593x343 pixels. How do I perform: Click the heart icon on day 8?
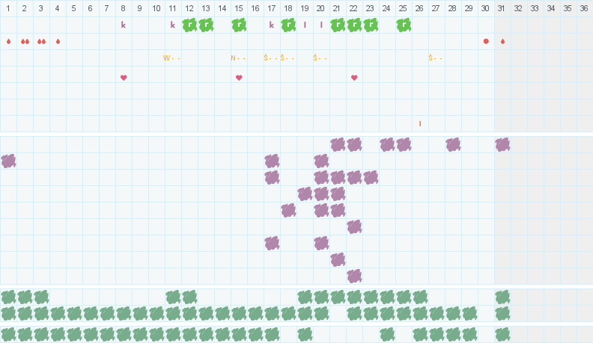click(x=124, y=78)
